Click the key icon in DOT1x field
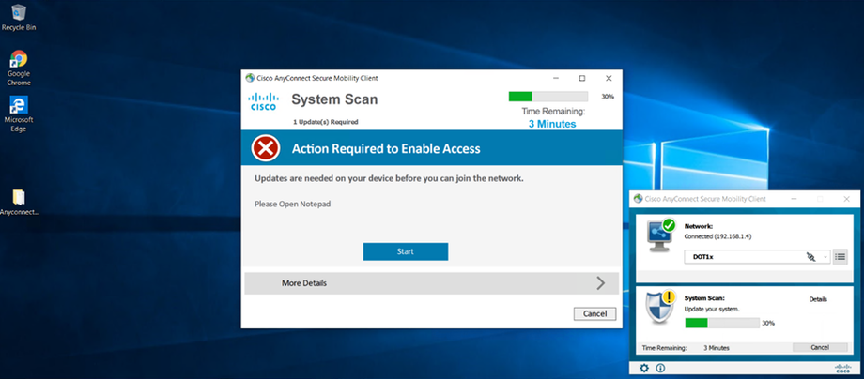Viewport: 864px width, 379px height. click(810, 257)
